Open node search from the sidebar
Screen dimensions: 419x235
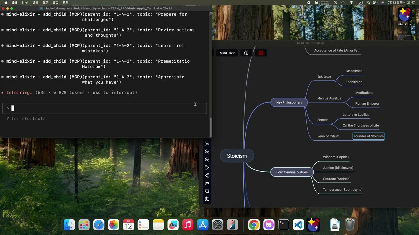pos(207,191)
